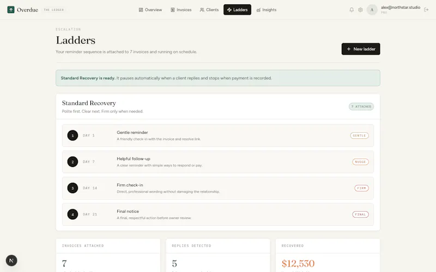Screen dimensions: 436x272
Task: Click the final, respectful action description
Action: (154, 218)
